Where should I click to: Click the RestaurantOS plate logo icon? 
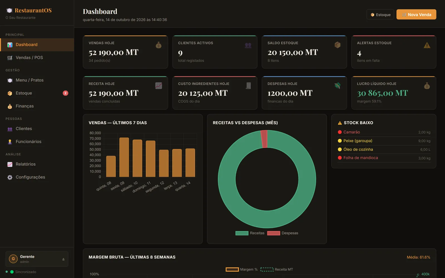(x=9, y=11)
